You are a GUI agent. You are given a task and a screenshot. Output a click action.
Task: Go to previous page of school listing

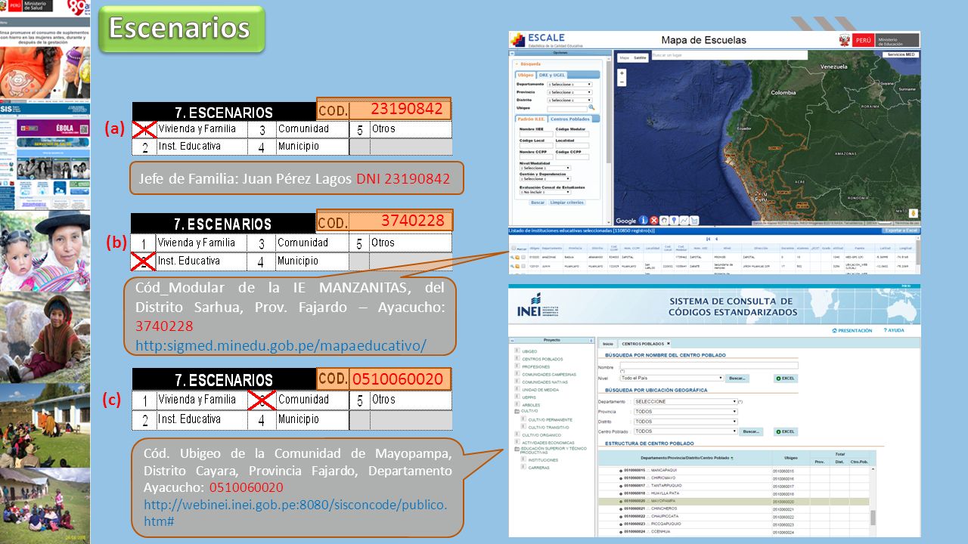(716, 239)
